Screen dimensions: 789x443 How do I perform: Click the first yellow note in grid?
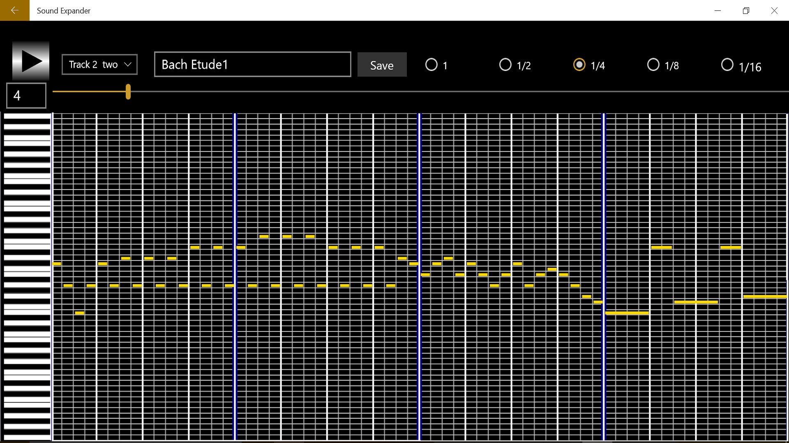click(x=57, y=264)
